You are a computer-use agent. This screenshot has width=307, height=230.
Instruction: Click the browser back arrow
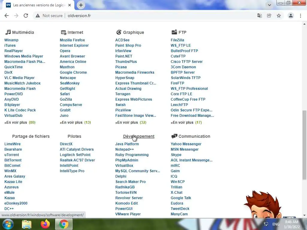coord(7,16)
